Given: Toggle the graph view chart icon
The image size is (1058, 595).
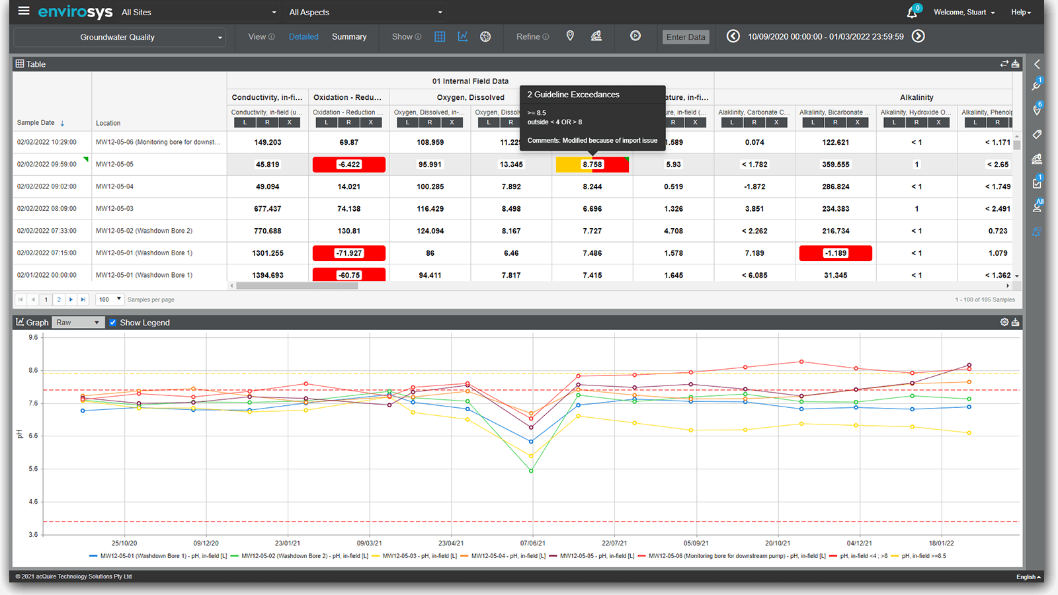Looking at the screenshot, I should (463, 36).
